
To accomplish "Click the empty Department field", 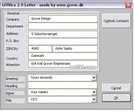I will pos(63,26).
